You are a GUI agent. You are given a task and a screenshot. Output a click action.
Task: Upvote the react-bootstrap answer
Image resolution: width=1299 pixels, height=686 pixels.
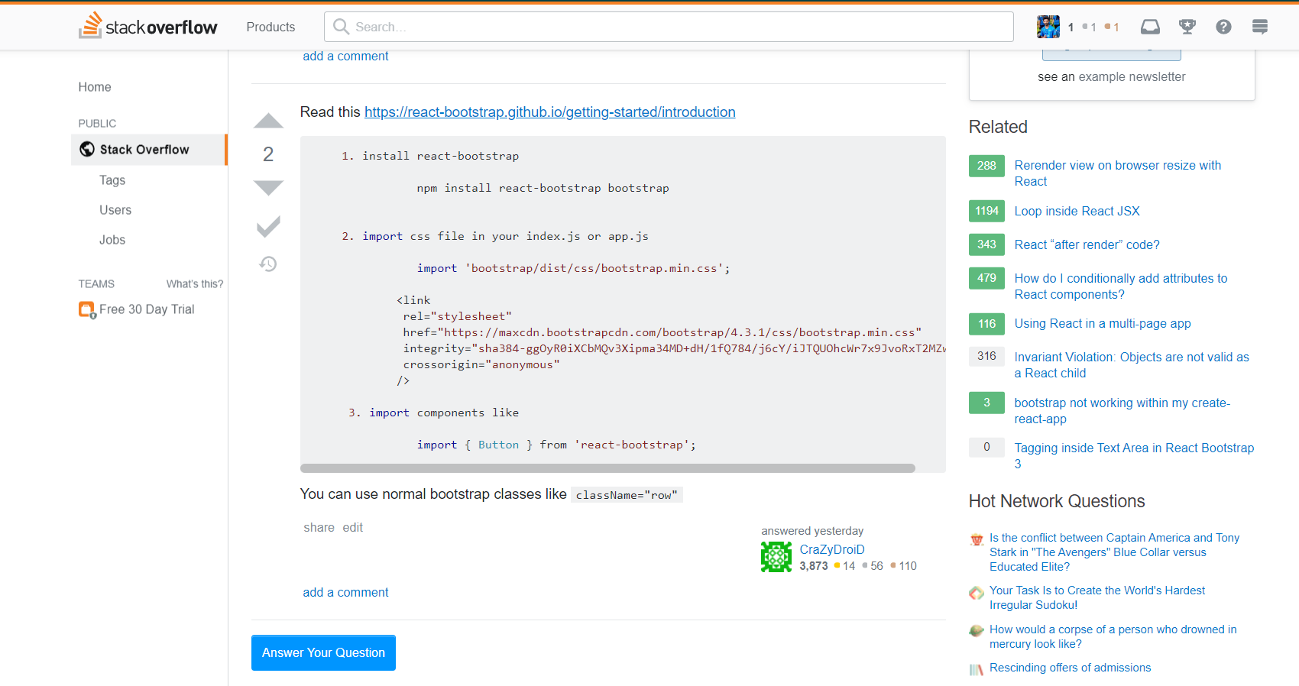[268, 121]
